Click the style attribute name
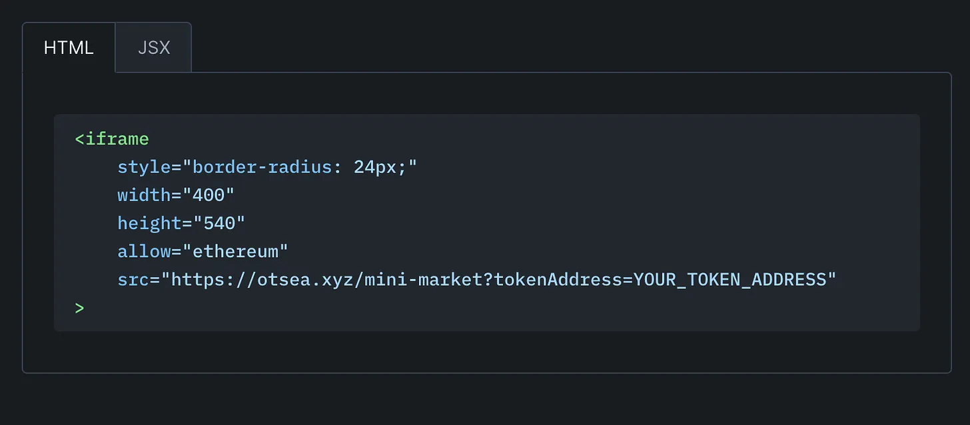The image size is (970, 425). point(144,167)
